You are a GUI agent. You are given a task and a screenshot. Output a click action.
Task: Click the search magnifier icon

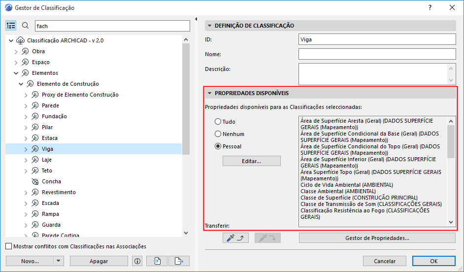tap(26, 26)
